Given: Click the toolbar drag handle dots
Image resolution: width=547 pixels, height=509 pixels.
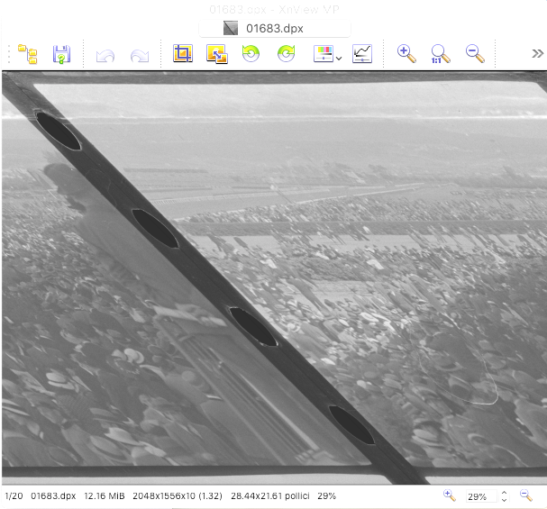Looking at the screenshot, I should [9, 54].
